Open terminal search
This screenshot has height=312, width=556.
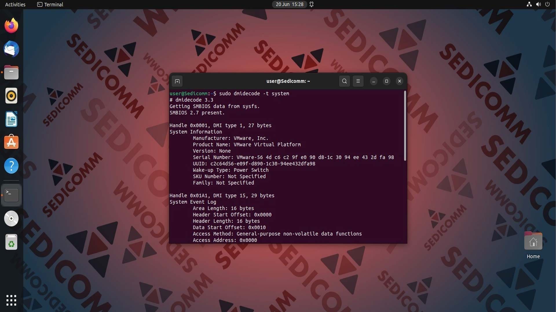(x=344, y=81)
